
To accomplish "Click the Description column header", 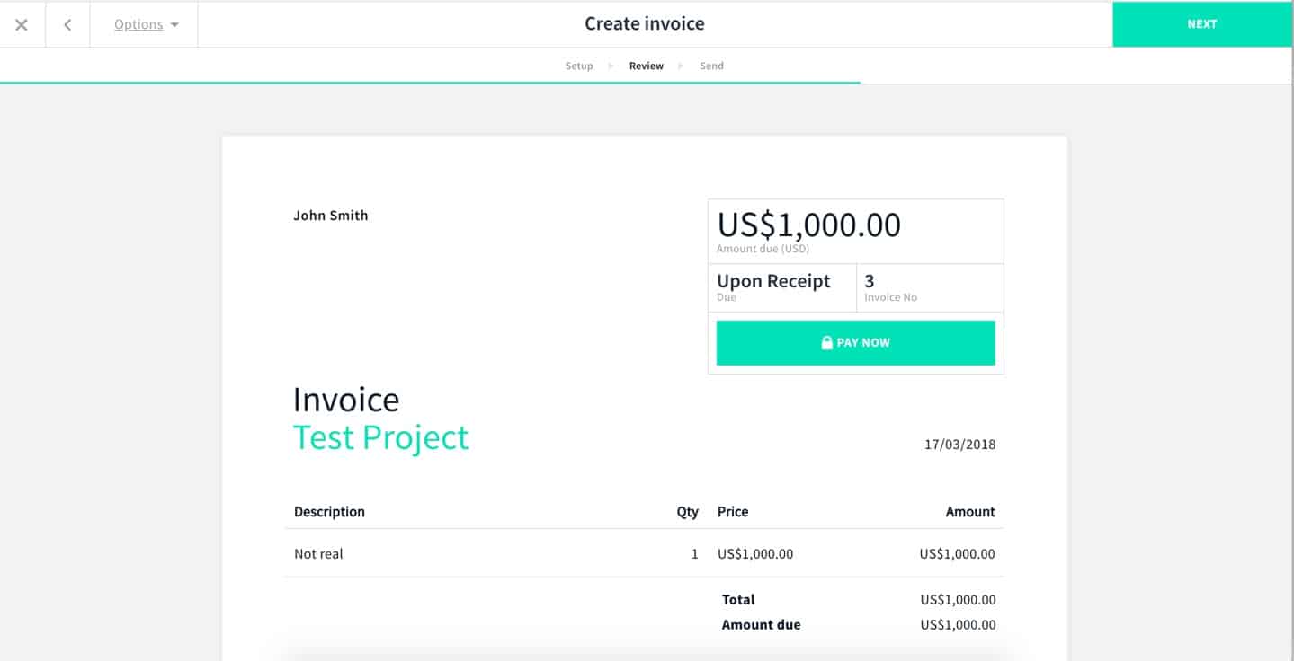I will [329, 512].
